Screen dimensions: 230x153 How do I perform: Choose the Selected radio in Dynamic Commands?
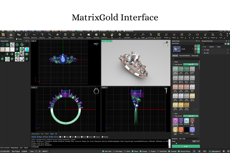208,47
